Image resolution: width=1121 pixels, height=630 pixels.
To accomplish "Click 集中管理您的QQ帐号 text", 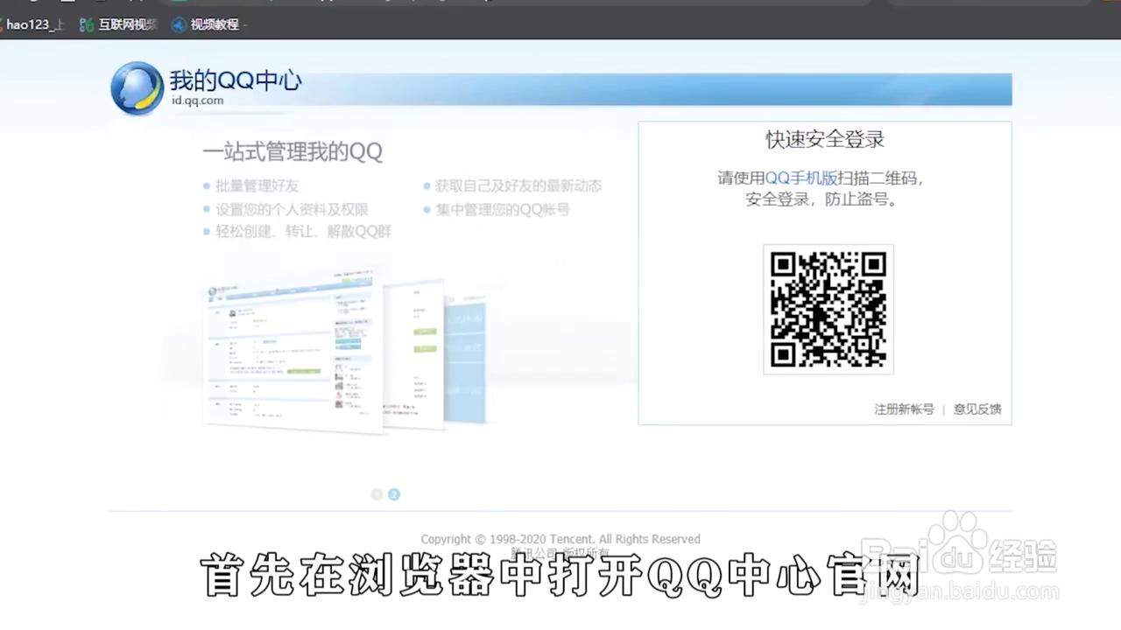I will [503, 209].
